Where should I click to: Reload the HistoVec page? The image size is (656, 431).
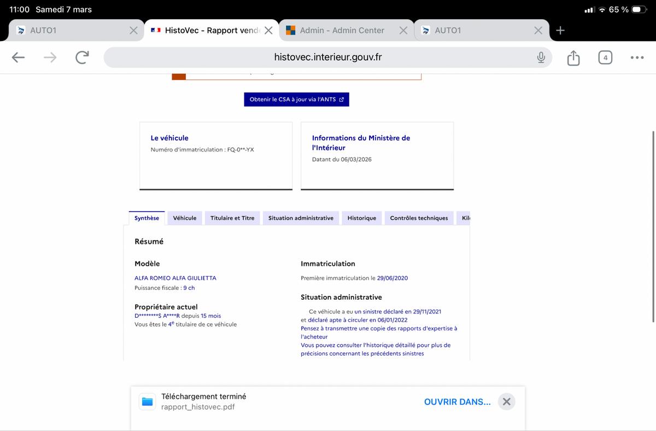(82, 57)
